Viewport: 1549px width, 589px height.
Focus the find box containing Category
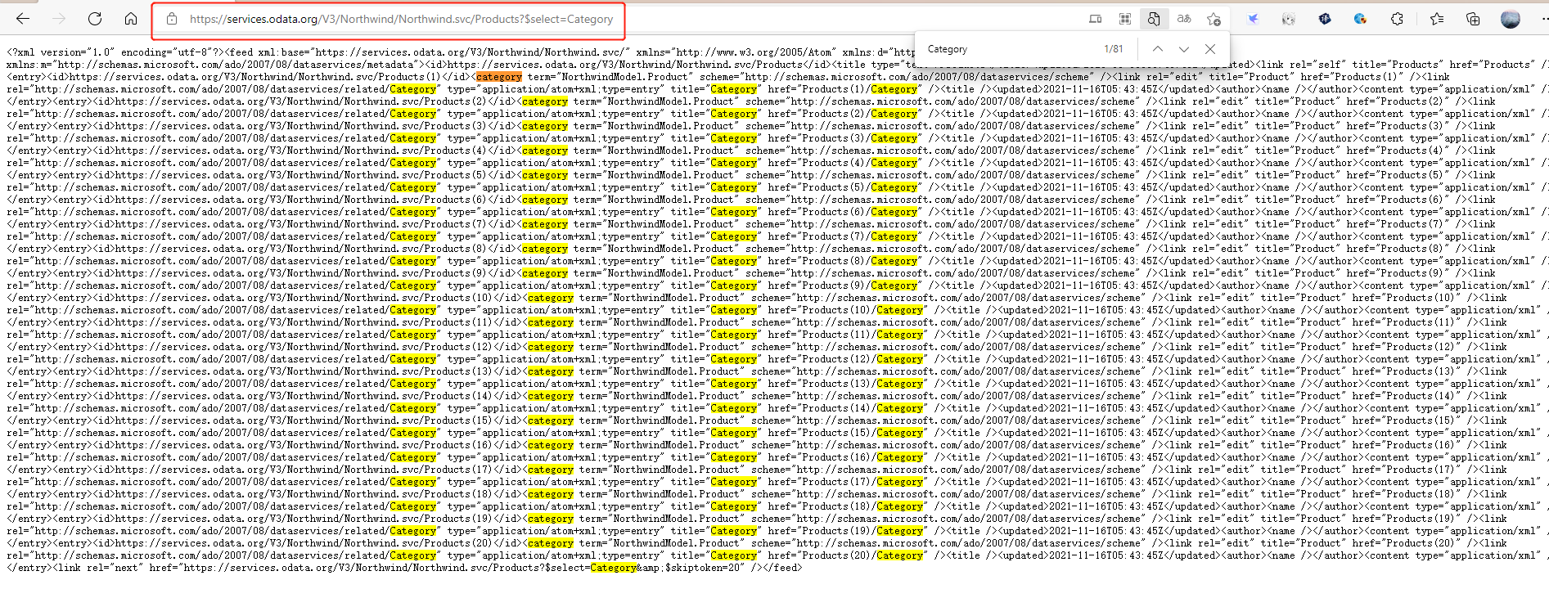(x=1011, y=49)
